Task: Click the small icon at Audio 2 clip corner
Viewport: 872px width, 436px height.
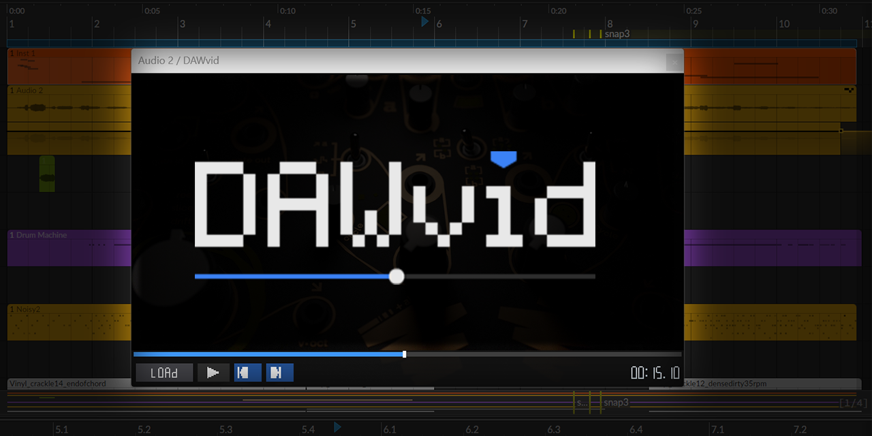Action: (849, 90)
